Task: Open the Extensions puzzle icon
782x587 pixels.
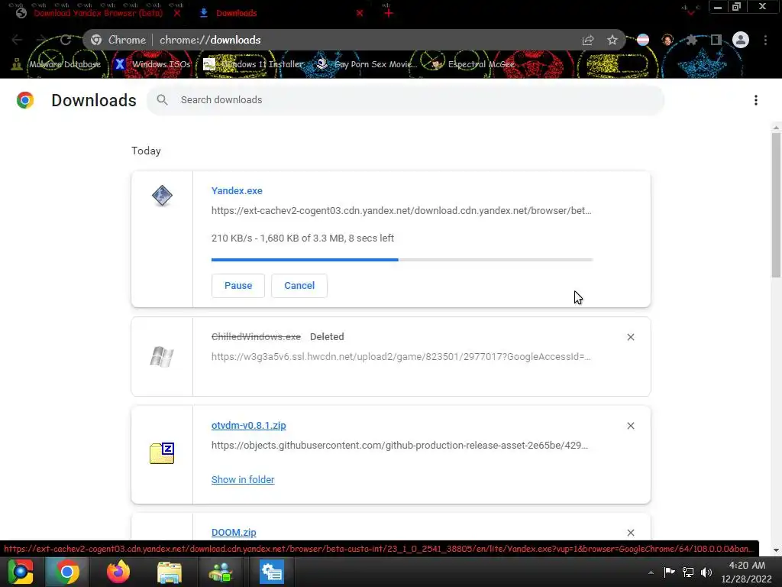Action: coord(692,40)
